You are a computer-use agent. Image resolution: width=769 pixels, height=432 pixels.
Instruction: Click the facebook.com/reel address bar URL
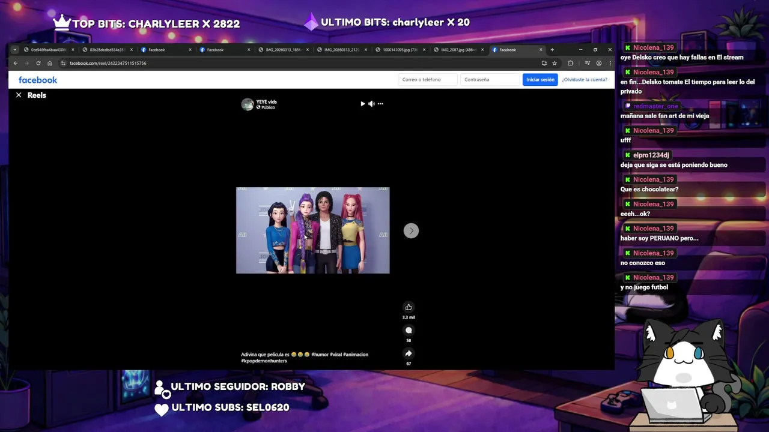(108, 63)
